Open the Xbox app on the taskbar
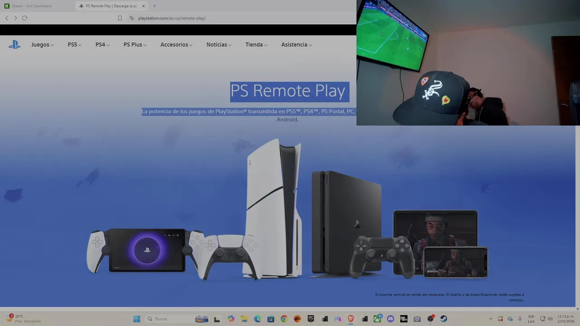The height and width of the screenshot is (326, 580). click(377, 319)
